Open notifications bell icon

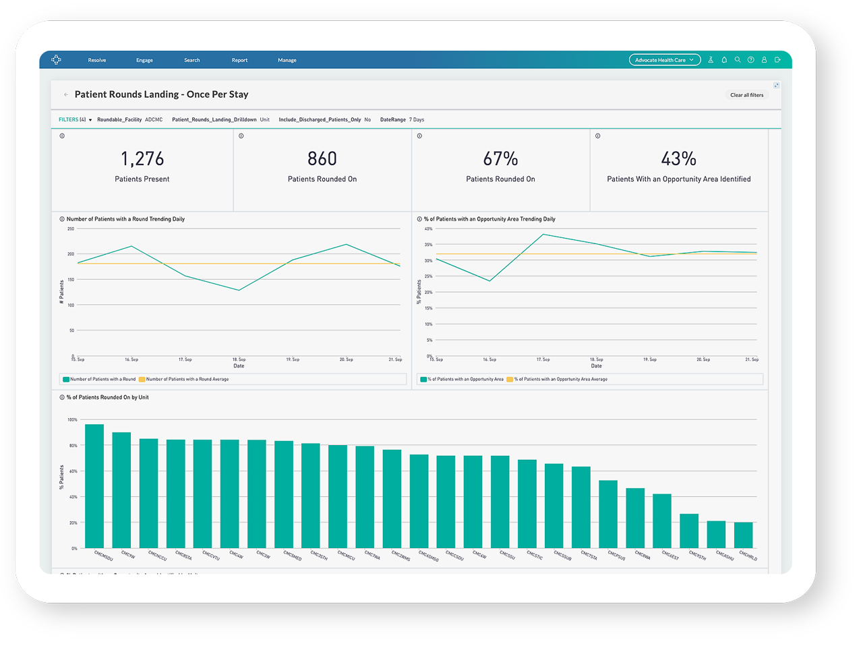click(724, 60)
